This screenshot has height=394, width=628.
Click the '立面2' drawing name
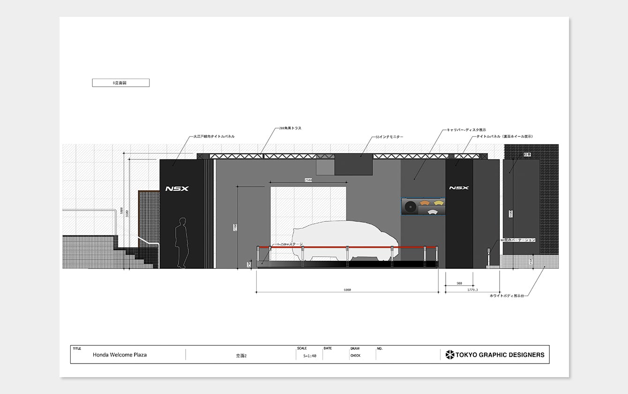[241, 356]
